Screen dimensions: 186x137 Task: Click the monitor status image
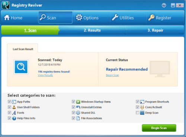160,69
